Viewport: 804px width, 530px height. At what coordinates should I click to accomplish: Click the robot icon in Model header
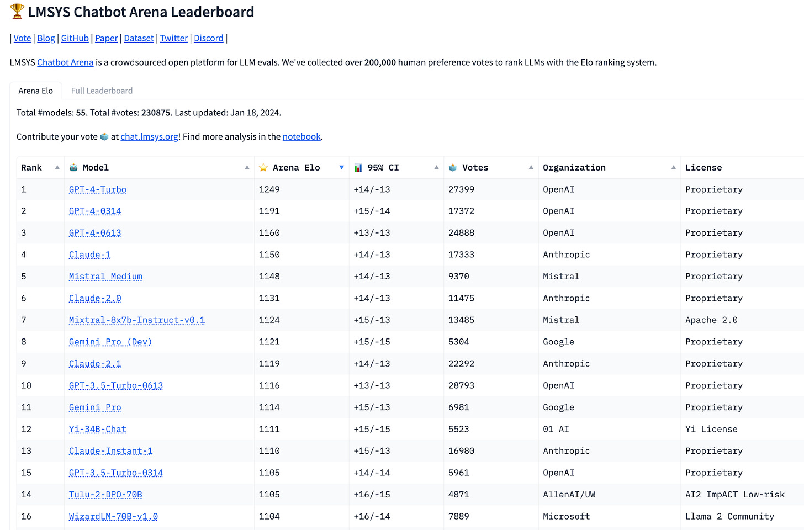73,168
